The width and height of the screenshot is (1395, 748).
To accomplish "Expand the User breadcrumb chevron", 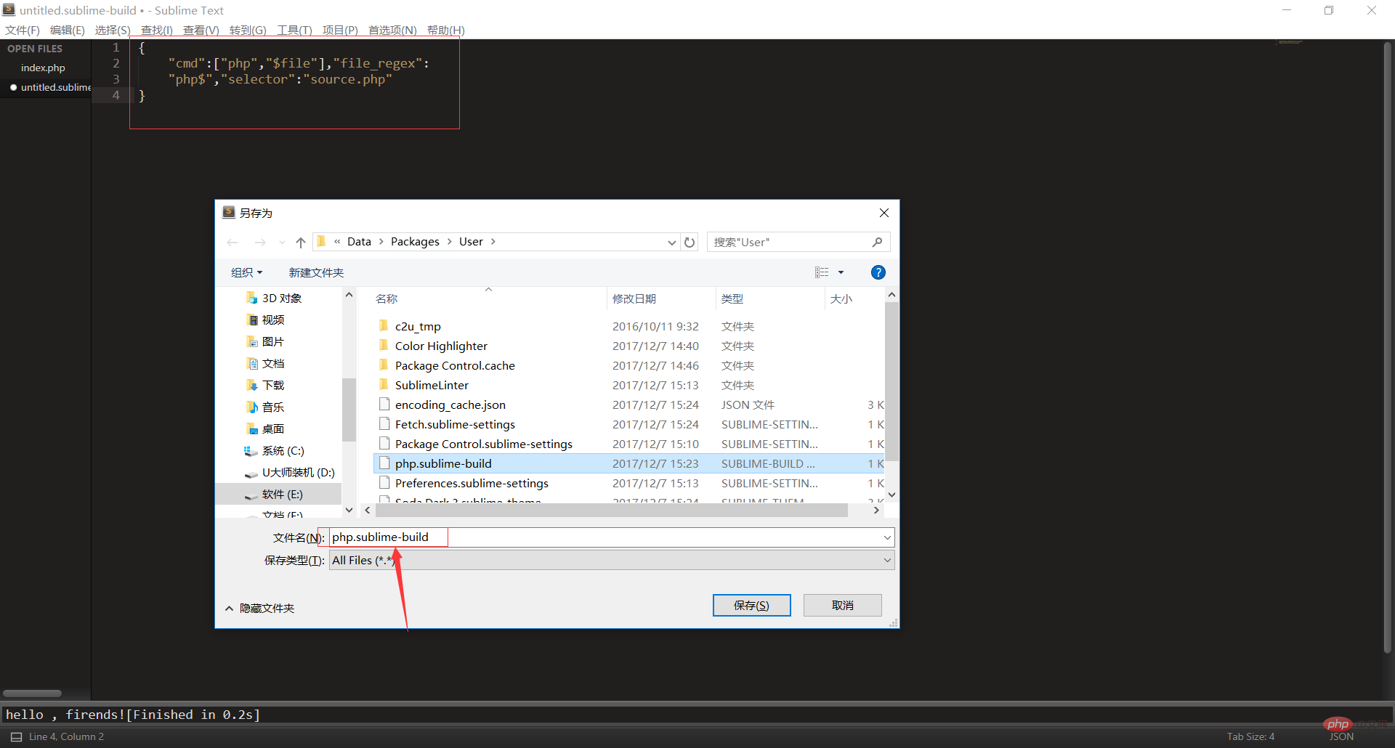I will [493, 242].
